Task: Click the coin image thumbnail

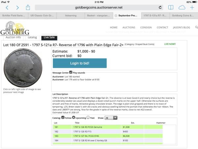Action: (x=23, y=68)
